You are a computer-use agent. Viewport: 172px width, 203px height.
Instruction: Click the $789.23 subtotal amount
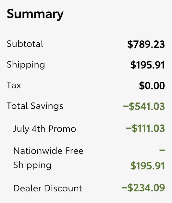point(146,44)
